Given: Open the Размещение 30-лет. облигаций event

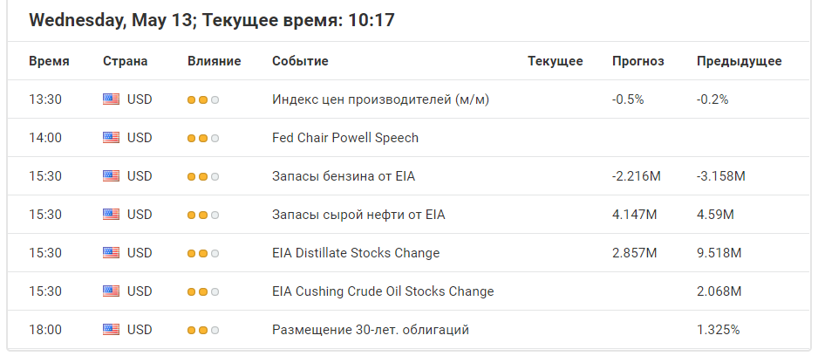Looking at the screenshot, I should [x=371, y=329].
